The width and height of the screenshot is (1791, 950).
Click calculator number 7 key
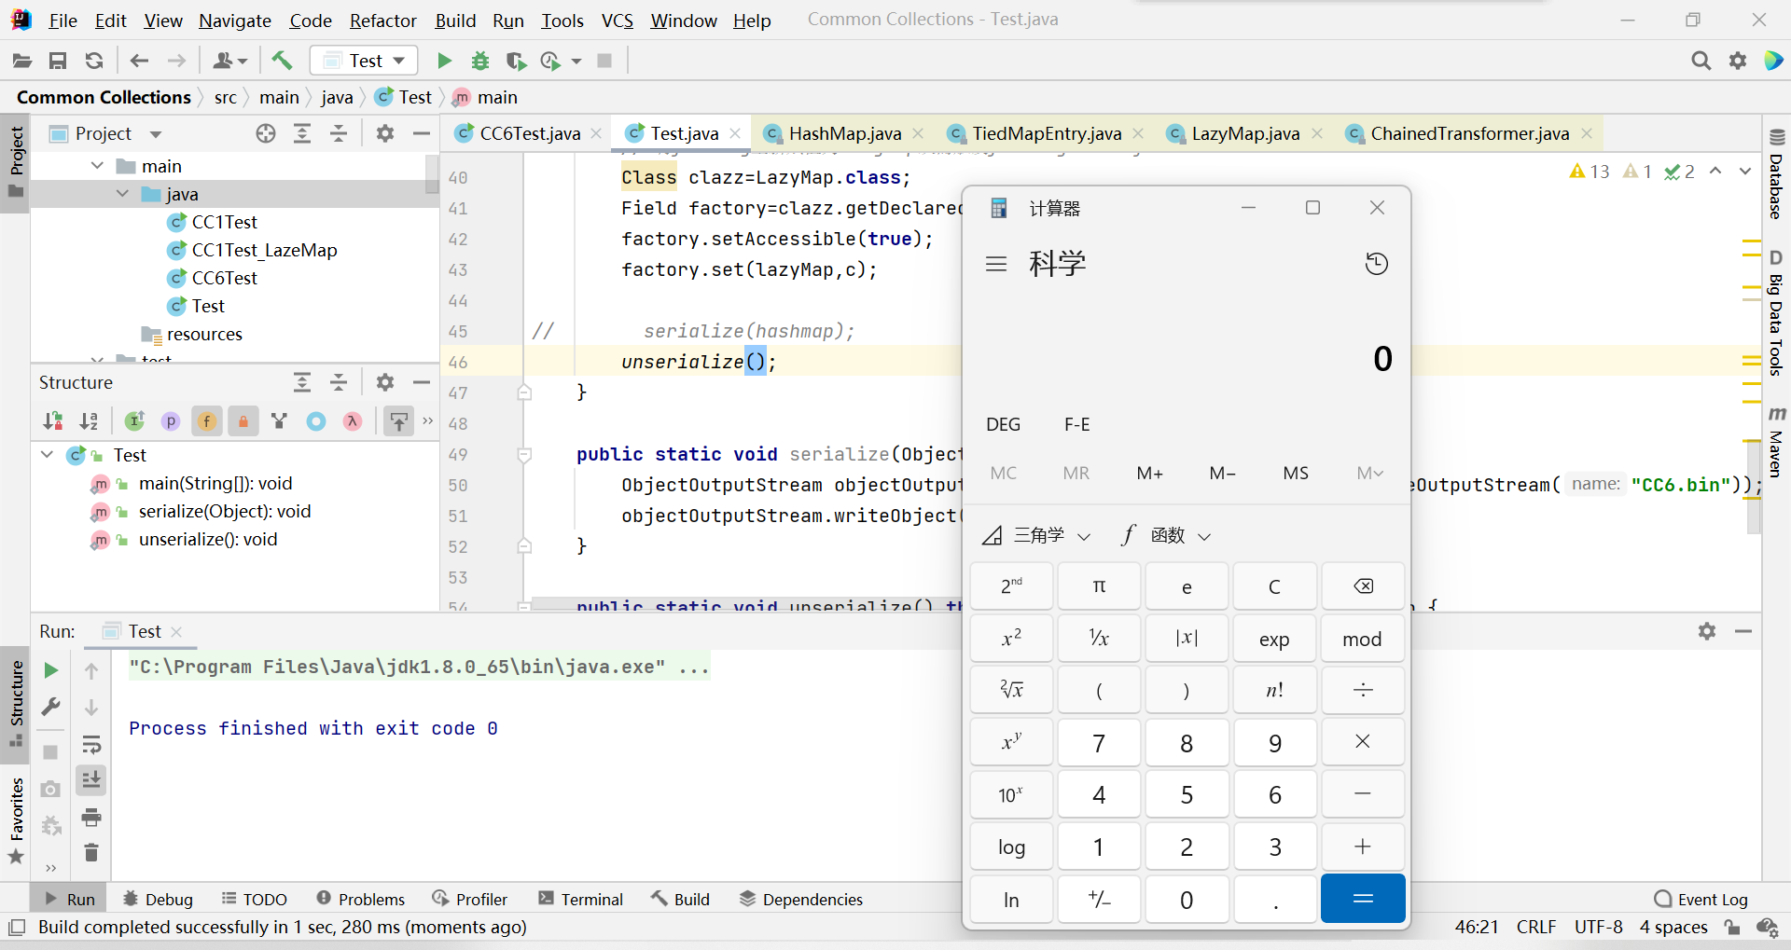pos(1099,743)
